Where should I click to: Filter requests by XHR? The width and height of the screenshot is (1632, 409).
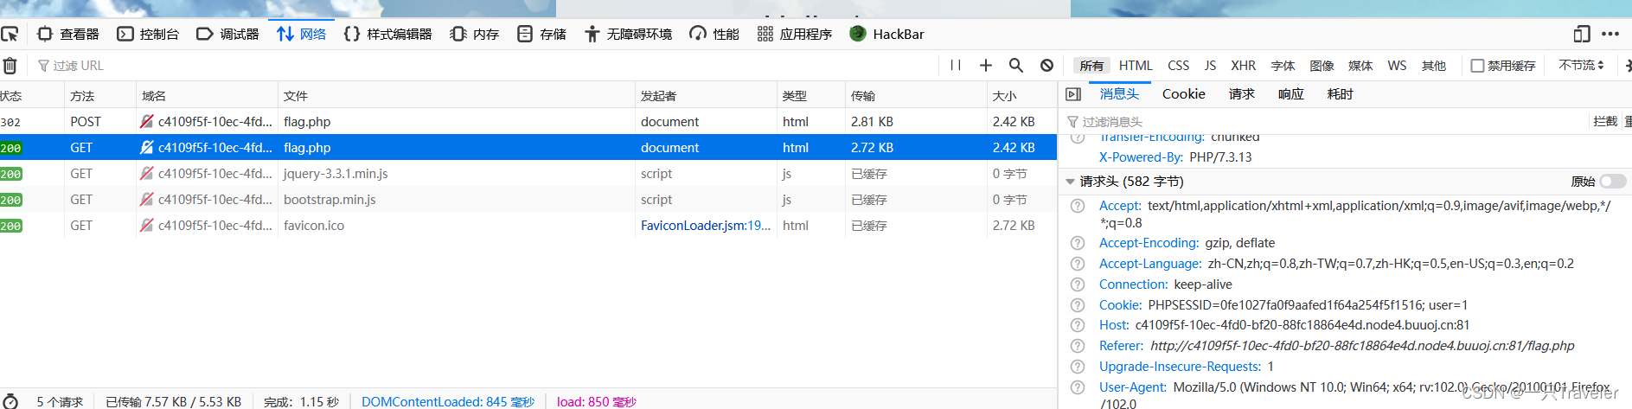click(x=1244, y=65)
